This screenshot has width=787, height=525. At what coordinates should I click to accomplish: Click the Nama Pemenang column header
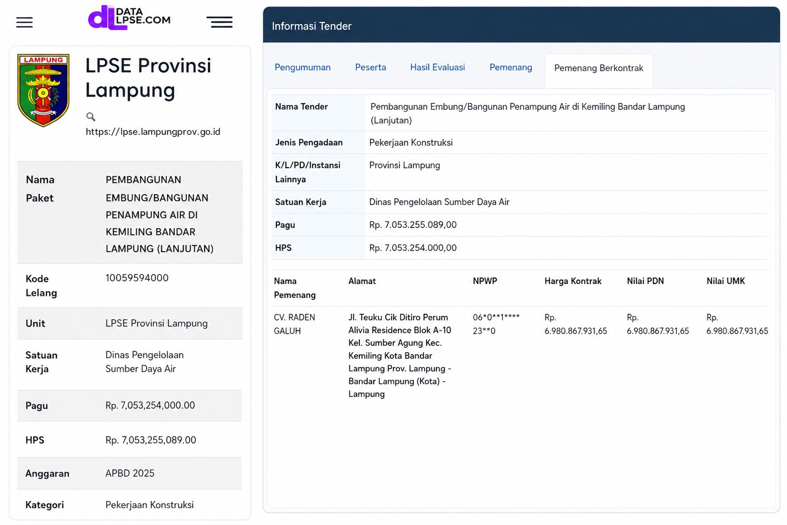pyautogui.click(x=294, y=288)
